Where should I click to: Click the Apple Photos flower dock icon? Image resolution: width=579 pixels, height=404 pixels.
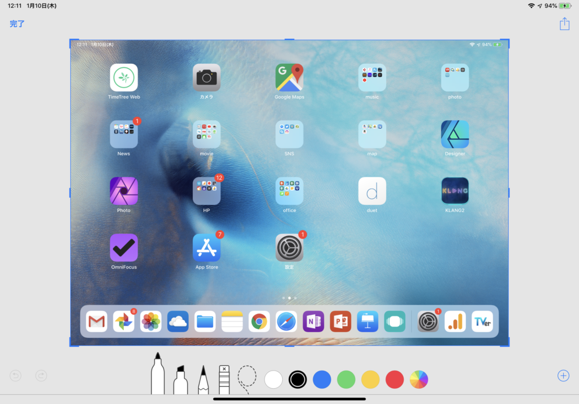coord(150,322)
